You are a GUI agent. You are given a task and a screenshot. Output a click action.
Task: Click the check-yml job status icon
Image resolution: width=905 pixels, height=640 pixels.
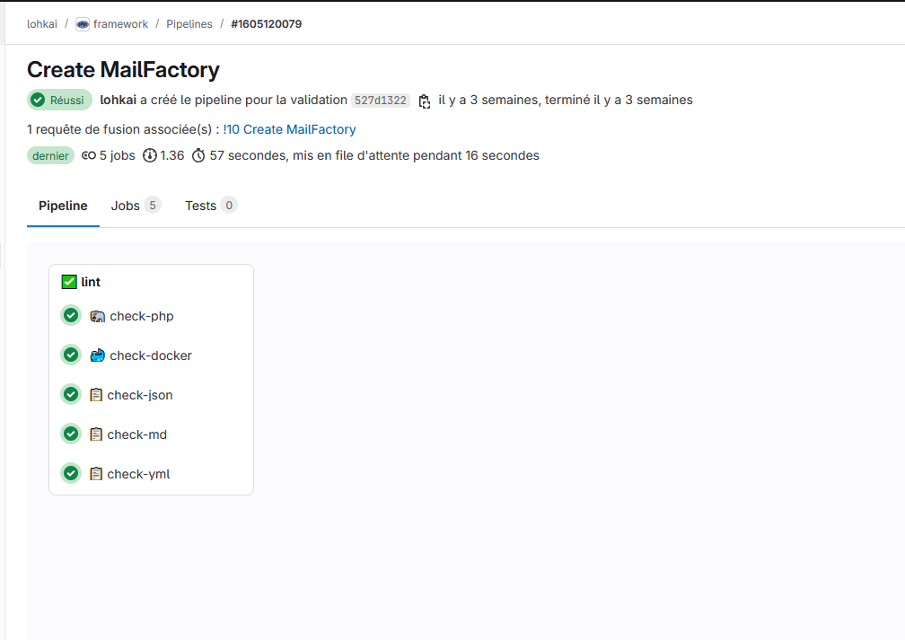point(71,473)
